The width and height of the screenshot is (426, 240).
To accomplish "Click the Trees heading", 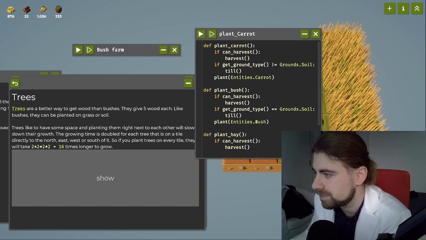I will tap(24, 97).
